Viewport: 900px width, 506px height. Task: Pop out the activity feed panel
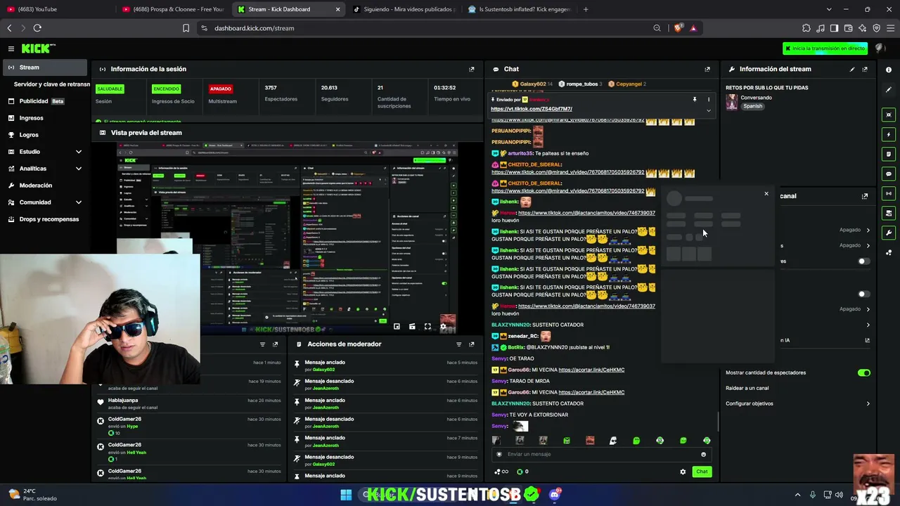click(x=276, y=344)
